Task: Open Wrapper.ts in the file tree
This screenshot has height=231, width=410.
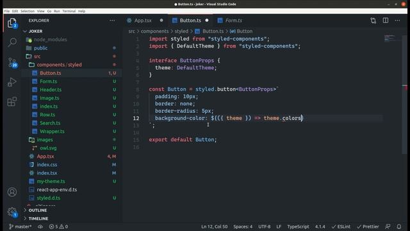Action: [x=72, y=131]
